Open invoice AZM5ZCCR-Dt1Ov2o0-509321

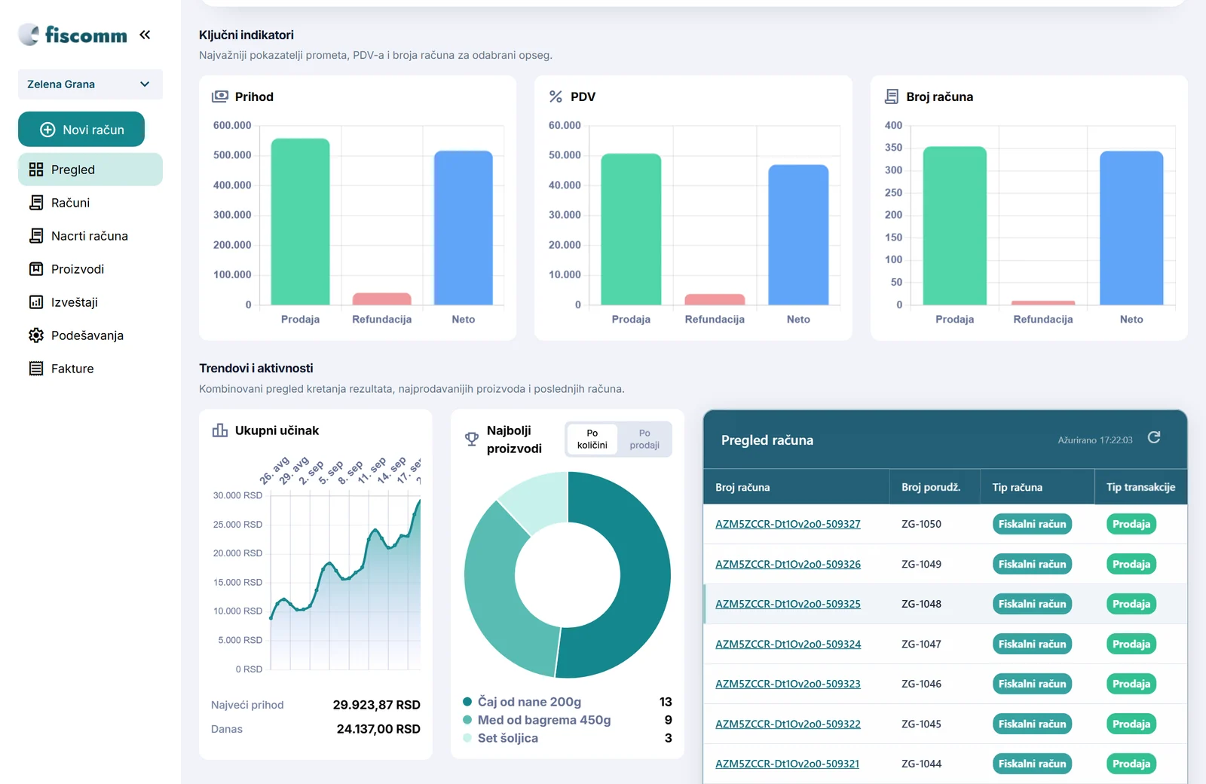788,764
